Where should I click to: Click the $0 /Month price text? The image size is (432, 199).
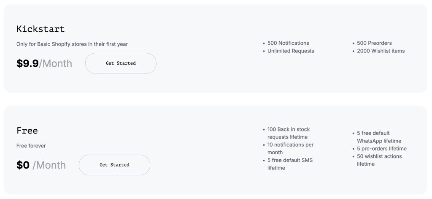coord(41,165)
